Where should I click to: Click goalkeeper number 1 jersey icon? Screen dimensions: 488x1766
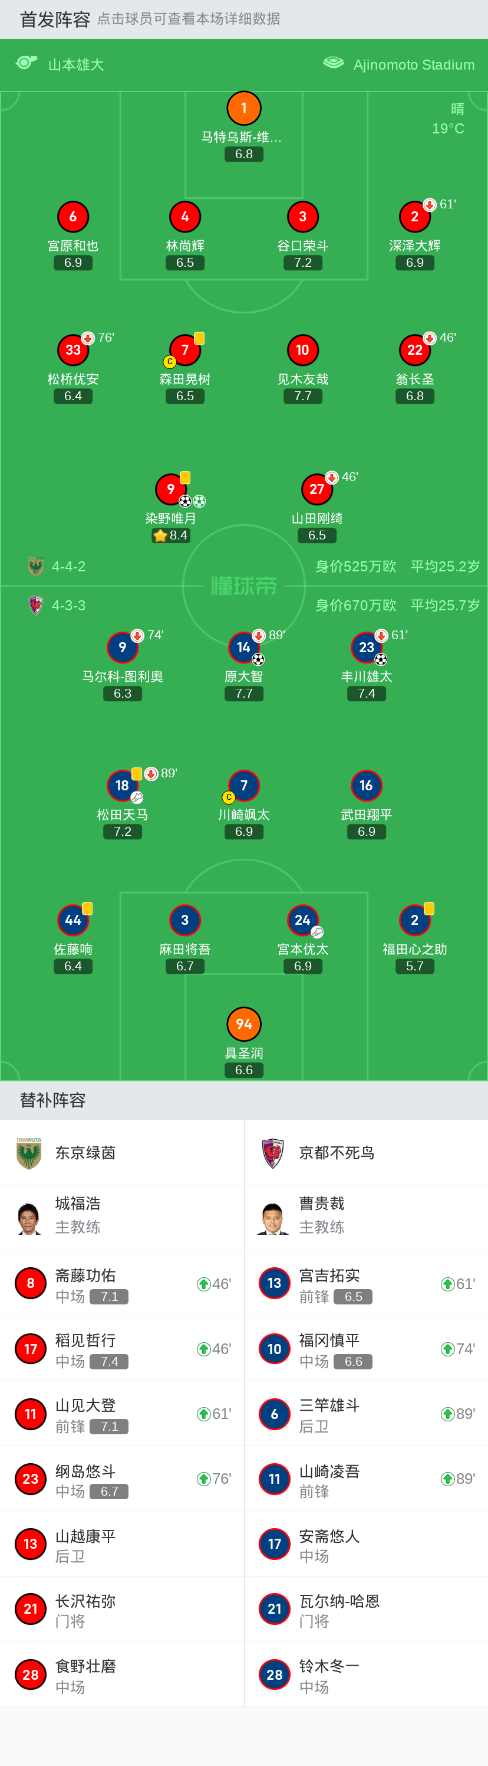pyautogui.click(x=243, y=109)
